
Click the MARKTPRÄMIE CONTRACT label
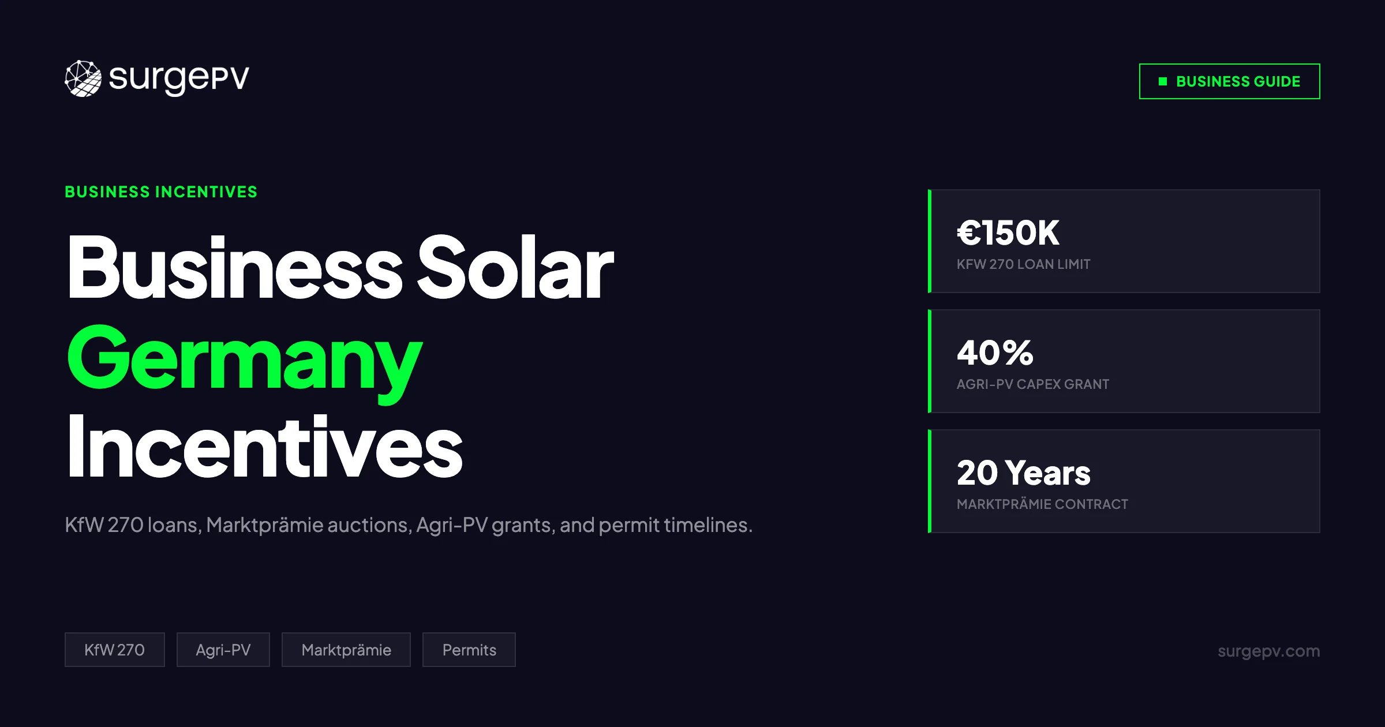click(x=1042, y=504)
